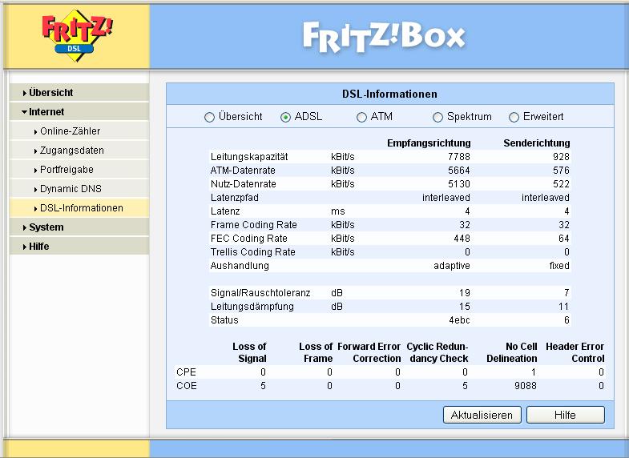Screen dimensions: 629x458
Task: Expand the Übersicht sidebar section
Action: pyautogui.click(x=50, y=93)
